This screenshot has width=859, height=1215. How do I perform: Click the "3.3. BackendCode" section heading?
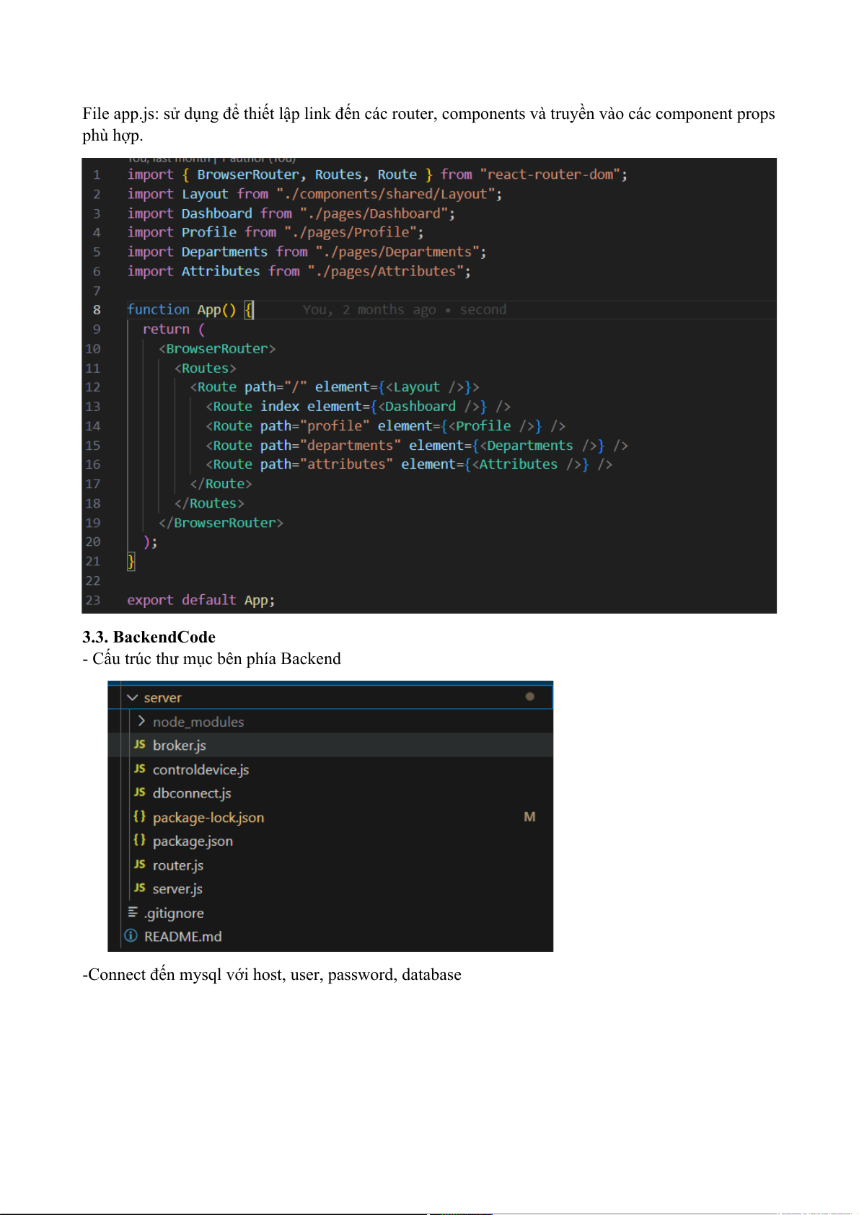pos(149,637)
